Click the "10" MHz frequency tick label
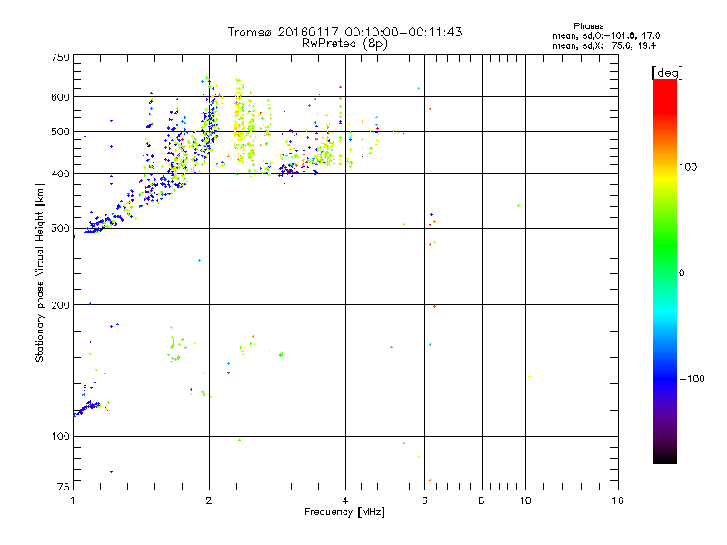727x545 pixels. (525, 500)
